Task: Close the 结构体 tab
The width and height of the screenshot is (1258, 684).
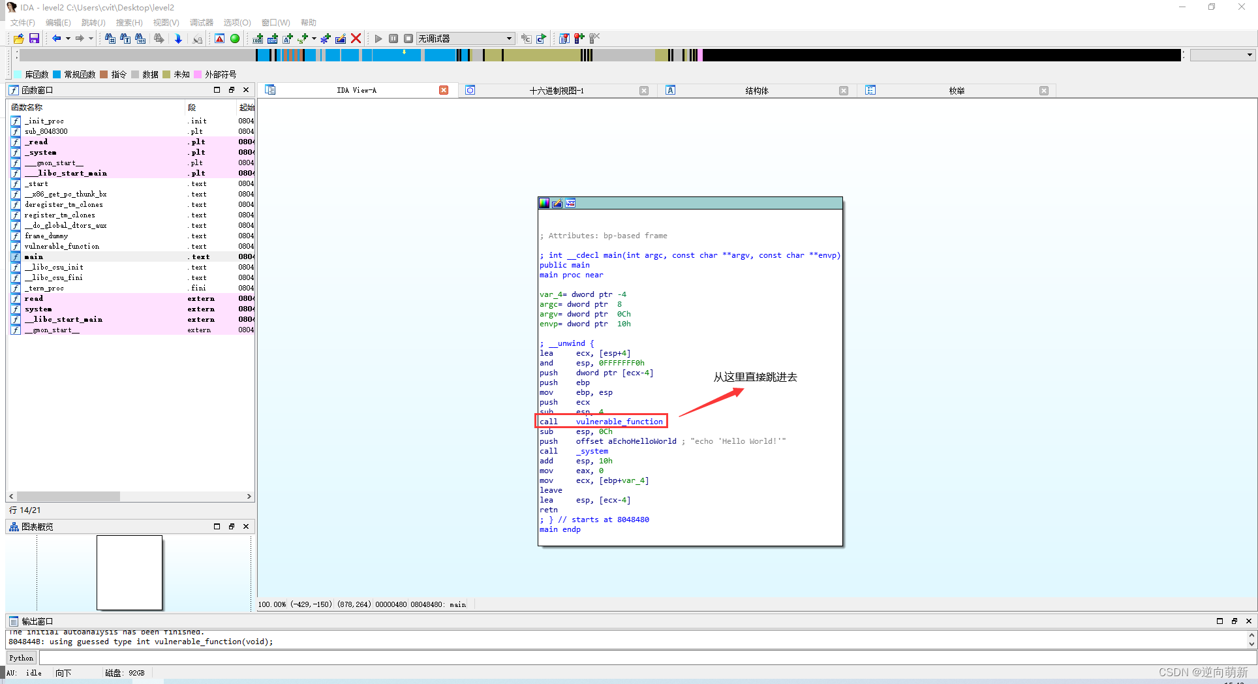Action: pos(844,91)
